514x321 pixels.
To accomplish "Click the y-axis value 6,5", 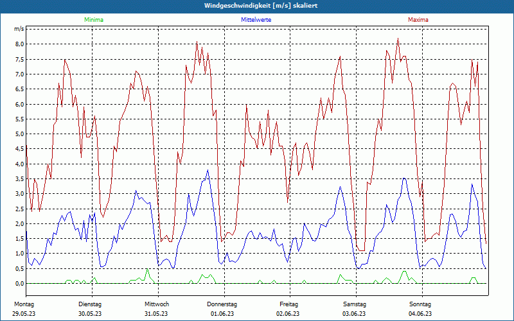I will click(19, 89).
